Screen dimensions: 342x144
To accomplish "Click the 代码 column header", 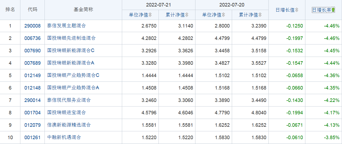I will coord(33,9).
